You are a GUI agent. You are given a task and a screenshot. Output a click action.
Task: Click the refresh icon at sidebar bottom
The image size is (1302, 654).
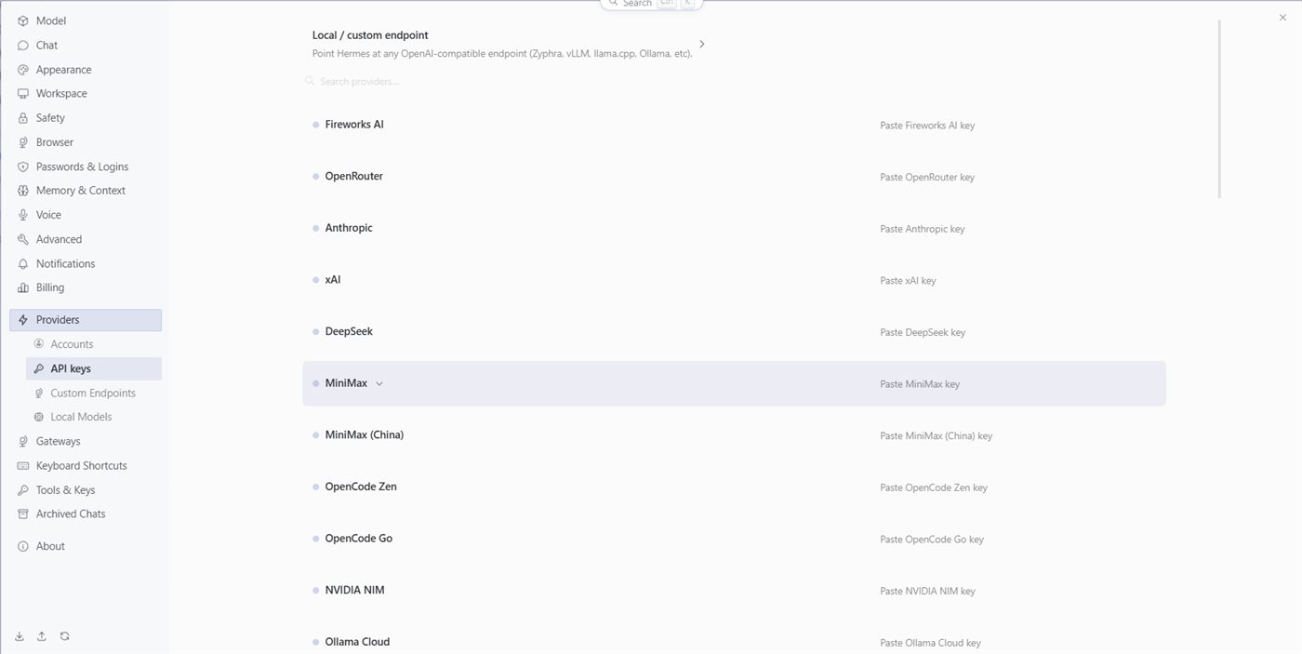(x=64, y=636)
